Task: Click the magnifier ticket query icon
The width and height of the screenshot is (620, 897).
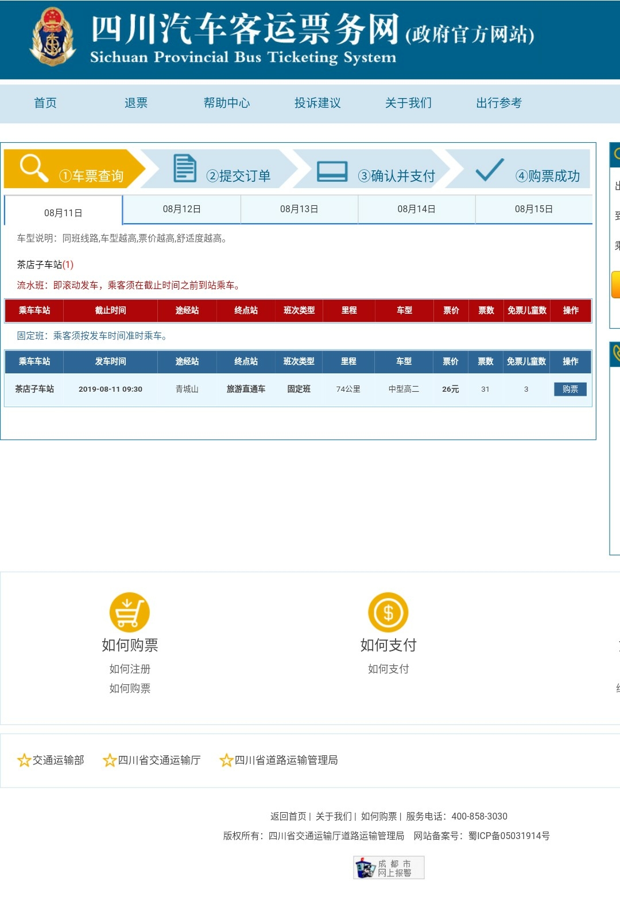Action: (x=33, y=167)
